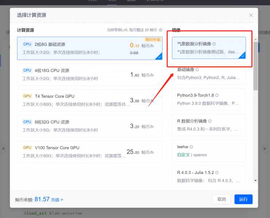Image resolution: width=270 pixels, height=218 pixels.
Task: Select the 4核16G CPU 资源 option
Action: [x=89, y=74]
